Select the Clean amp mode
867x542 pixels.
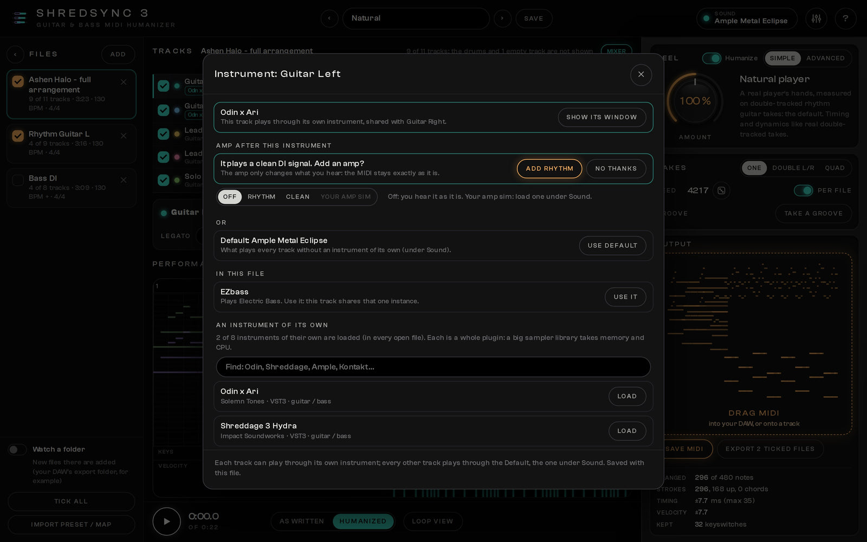pyautogui.click(x=297, y=197)
